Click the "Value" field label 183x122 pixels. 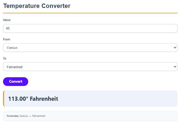click(7, 20)
